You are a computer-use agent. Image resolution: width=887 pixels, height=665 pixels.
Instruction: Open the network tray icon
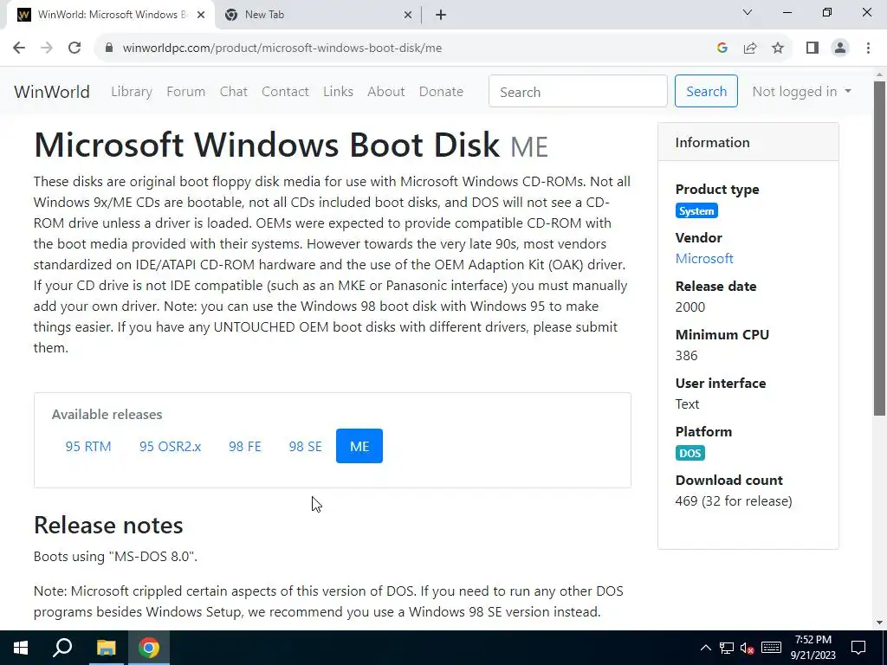coord(727,648)
